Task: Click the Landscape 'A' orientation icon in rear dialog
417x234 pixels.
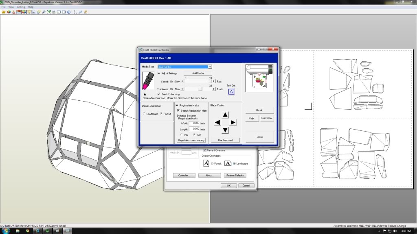Action: coord(228,163)
